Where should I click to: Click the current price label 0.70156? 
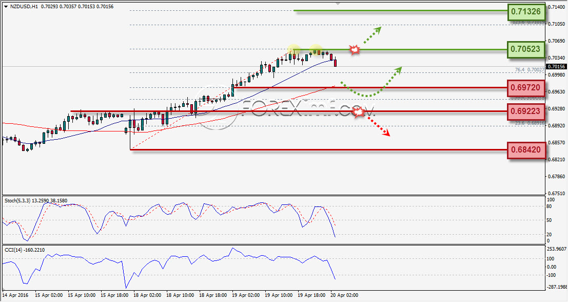556,66
